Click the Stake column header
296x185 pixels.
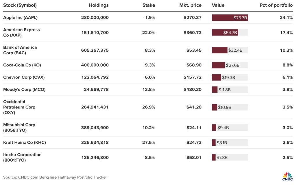tap(149, 5)
